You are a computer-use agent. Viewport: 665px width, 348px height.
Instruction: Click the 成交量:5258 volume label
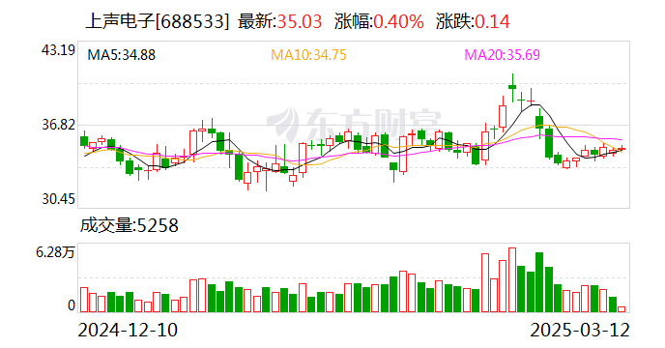[130, 225]
